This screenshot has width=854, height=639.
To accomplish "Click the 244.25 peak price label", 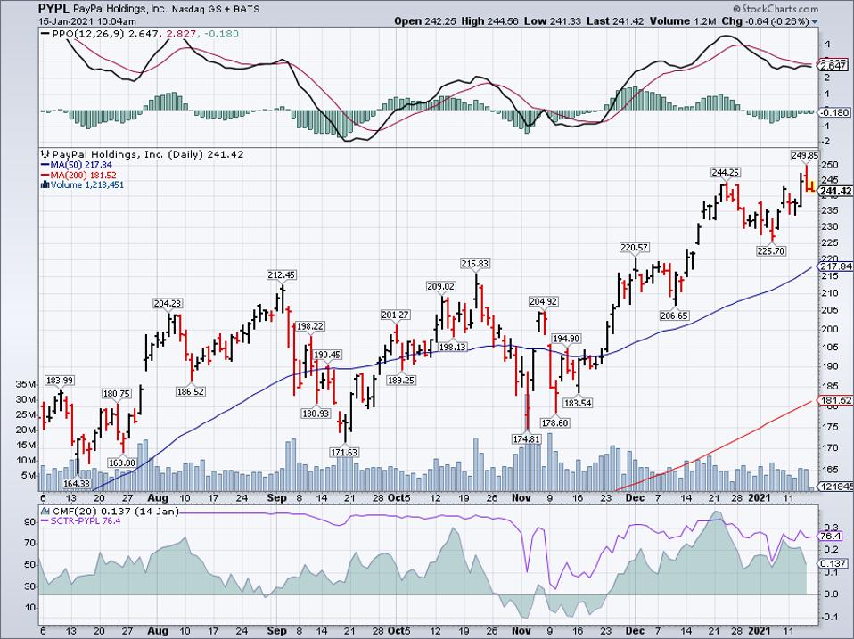I will [726, 173].
